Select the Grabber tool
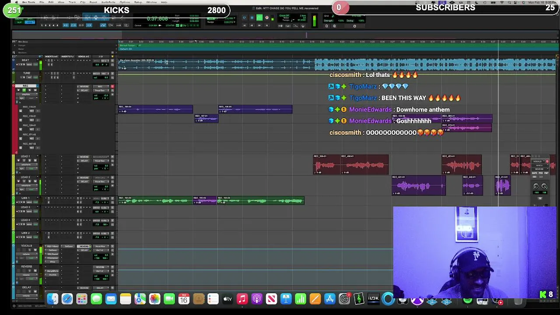The image size is (560, 315). [104, 18]
